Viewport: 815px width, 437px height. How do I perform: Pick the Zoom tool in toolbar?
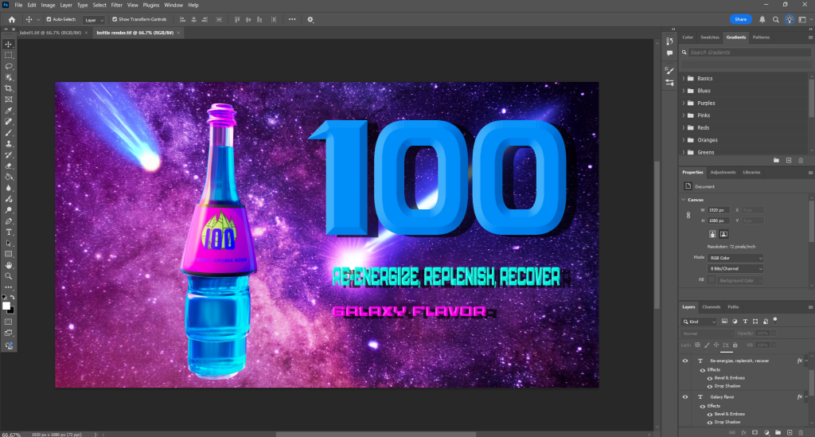pos(9,275)
